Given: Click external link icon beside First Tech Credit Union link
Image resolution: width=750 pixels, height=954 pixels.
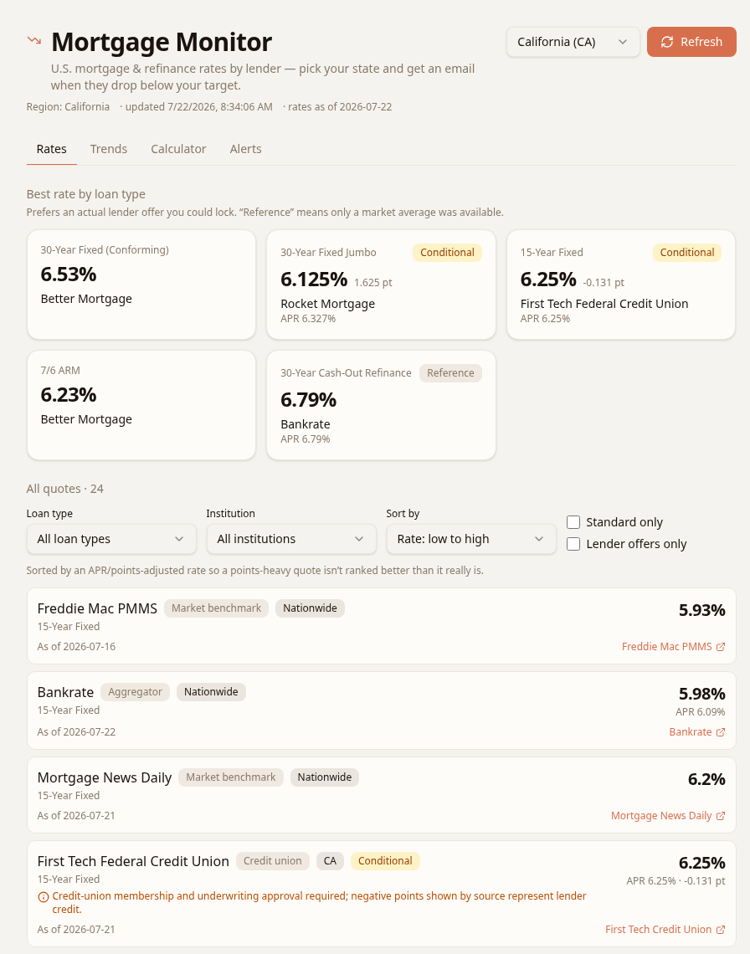Looking at the screenshot, I should [721, 930].
